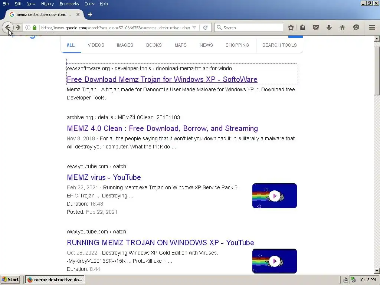Click the network icon in the system tray
This screenshot has height=285, width=380.
[x=353, y=280]
